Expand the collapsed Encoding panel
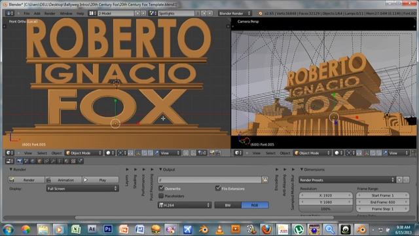Viewport: 419px width, 236px height. click(x=276, y=169)
